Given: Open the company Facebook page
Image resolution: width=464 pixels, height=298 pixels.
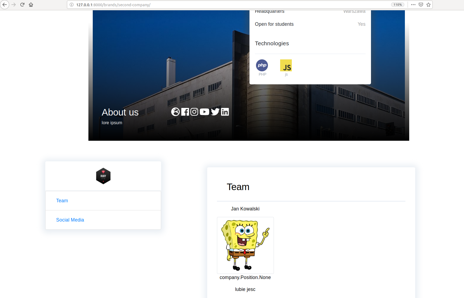Looking at the screenshot, I should [185, 112].
